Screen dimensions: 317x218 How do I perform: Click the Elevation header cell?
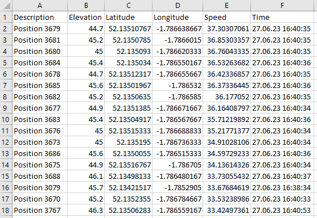pos(86,17)
